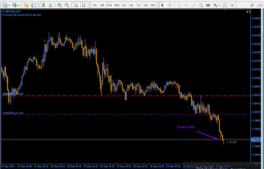Click the 15 Sep 19:15 time label
This screenshot has height=169, width=264.
tap(124, 166)
